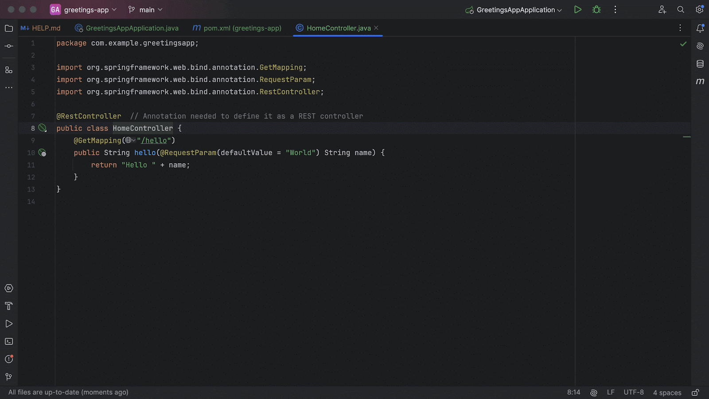Click the package declaration on line 1
Viewport: 709px width, 399px height.
tap(128, 43)
